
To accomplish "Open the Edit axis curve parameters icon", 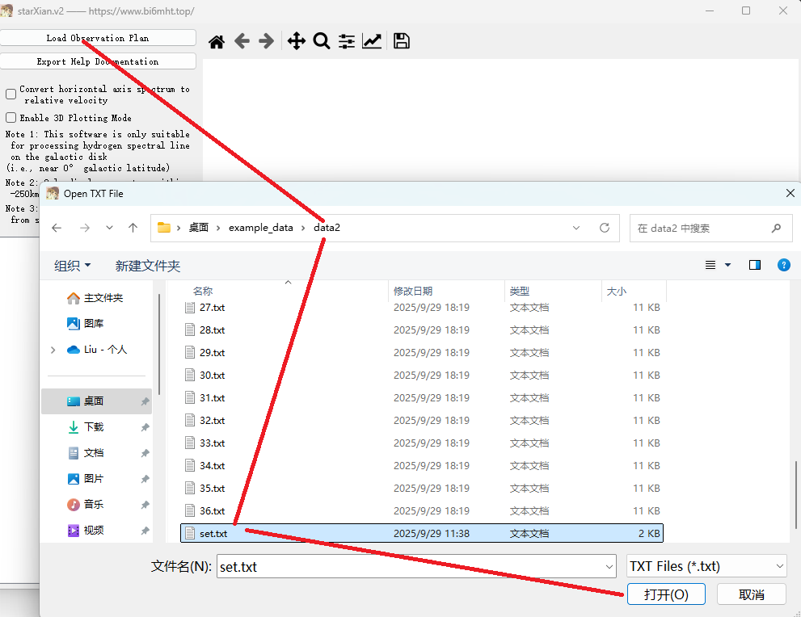I will point(372,42).
